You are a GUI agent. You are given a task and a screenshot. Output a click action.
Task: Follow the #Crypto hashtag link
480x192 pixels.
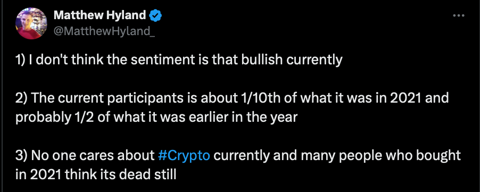pyautogui.click(x=184, y=156)
